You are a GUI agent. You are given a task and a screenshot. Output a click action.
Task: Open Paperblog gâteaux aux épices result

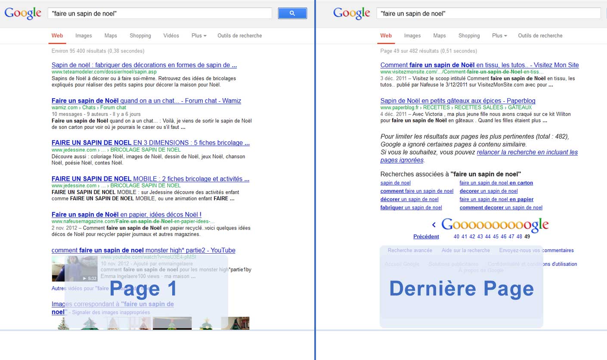click(x=458, y=101)
